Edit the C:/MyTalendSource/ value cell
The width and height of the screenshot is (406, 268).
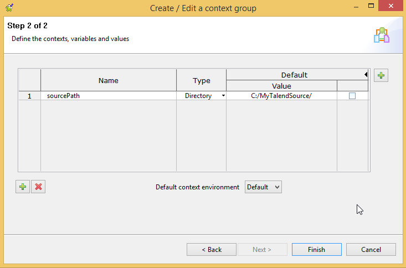click(x=281, y=96)
